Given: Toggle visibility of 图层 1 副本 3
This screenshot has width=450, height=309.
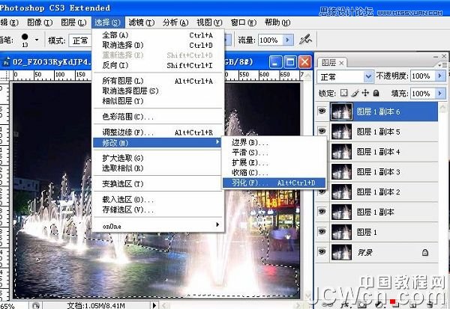Looking at the screenshot, I should coord(322,173).
